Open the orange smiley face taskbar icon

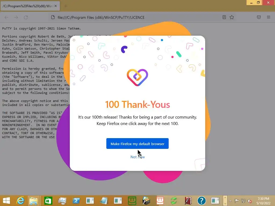[x=160, y=201]
